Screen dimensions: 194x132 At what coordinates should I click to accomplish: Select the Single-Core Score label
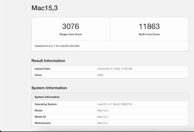pos(70,35)
